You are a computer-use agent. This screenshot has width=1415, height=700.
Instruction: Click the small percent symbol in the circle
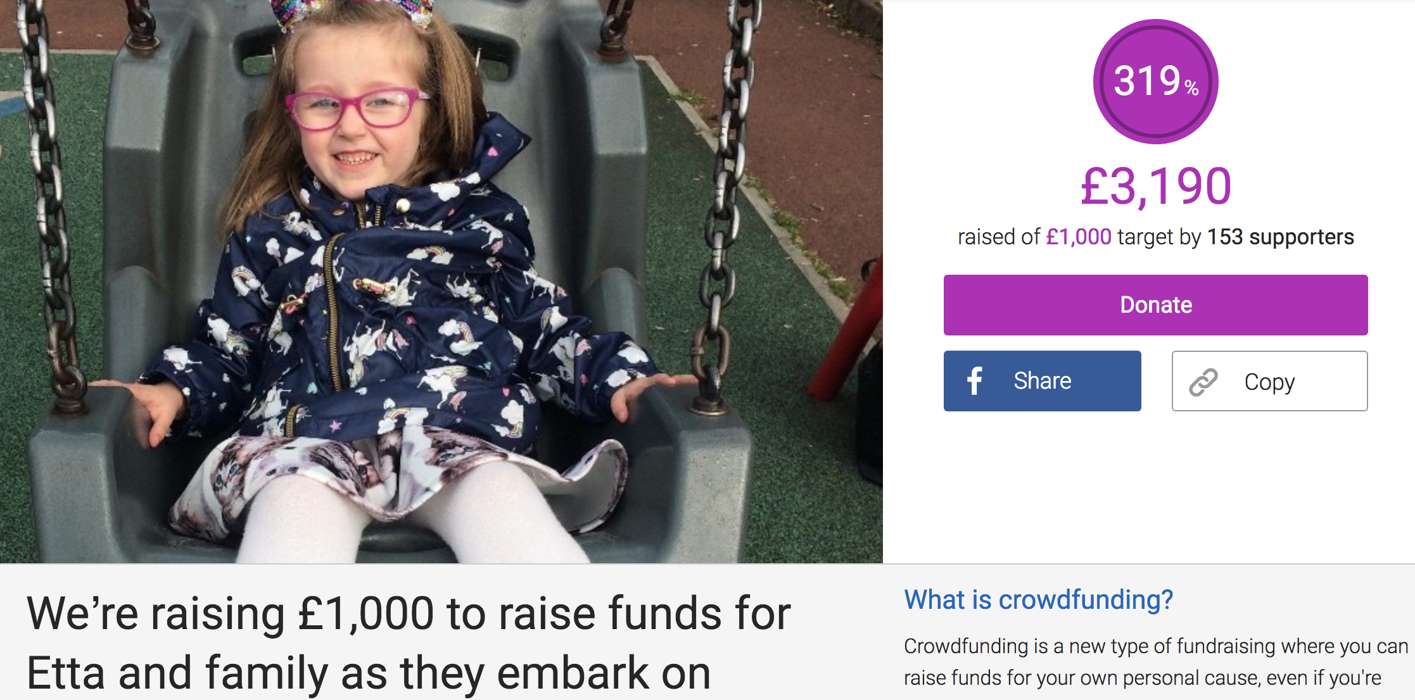[x=1191, y=88]
